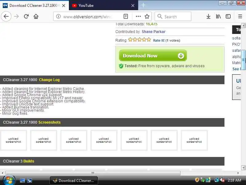The image size is (246, 185).
Task: Click into the Search box
Action: pos(173,16)
